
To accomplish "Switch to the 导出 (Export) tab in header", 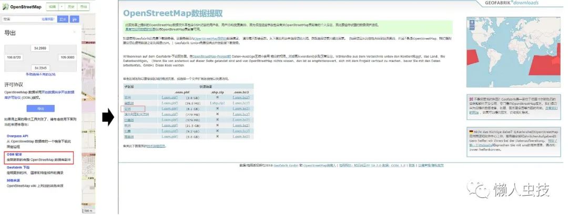I will [x=84, y=7].
